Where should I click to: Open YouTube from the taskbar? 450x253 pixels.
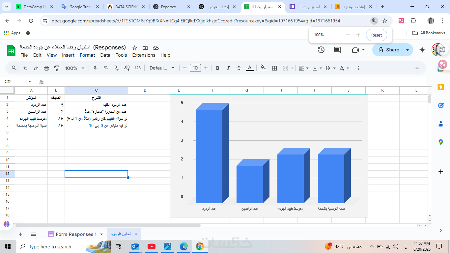(x=152, y=246)
